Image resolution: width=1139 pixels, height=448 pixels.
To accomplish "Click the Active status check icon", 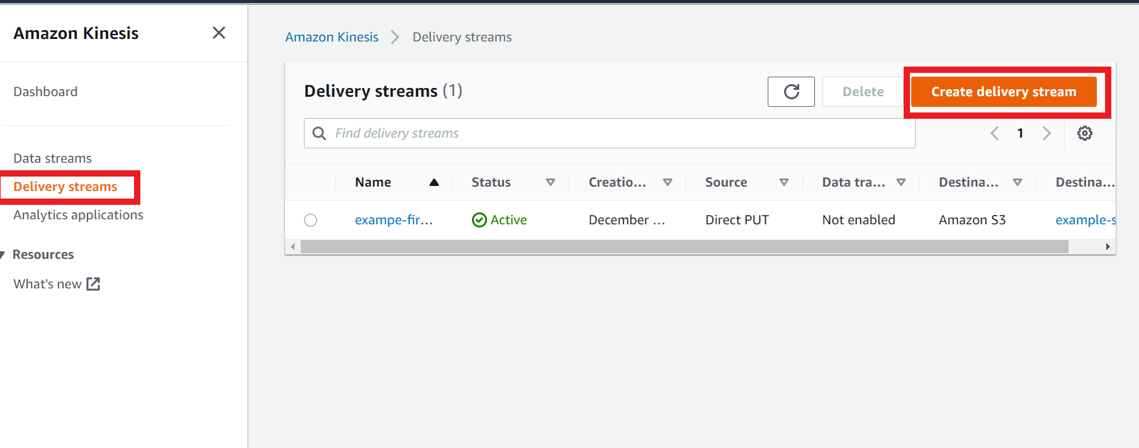I will tap(479, 220).
